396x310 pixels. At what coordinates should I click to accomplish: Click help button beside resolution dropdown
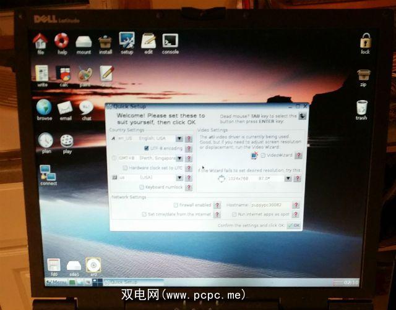point(298,178)
